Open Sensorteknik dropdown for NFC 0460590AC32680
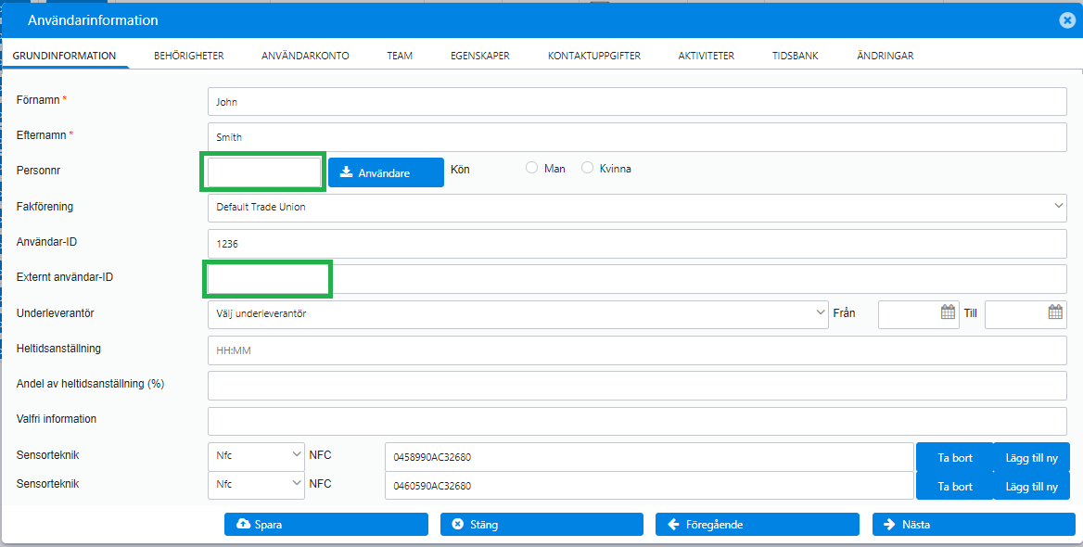The width and height of the screenshot is (1083, 547). click(256, 485)
